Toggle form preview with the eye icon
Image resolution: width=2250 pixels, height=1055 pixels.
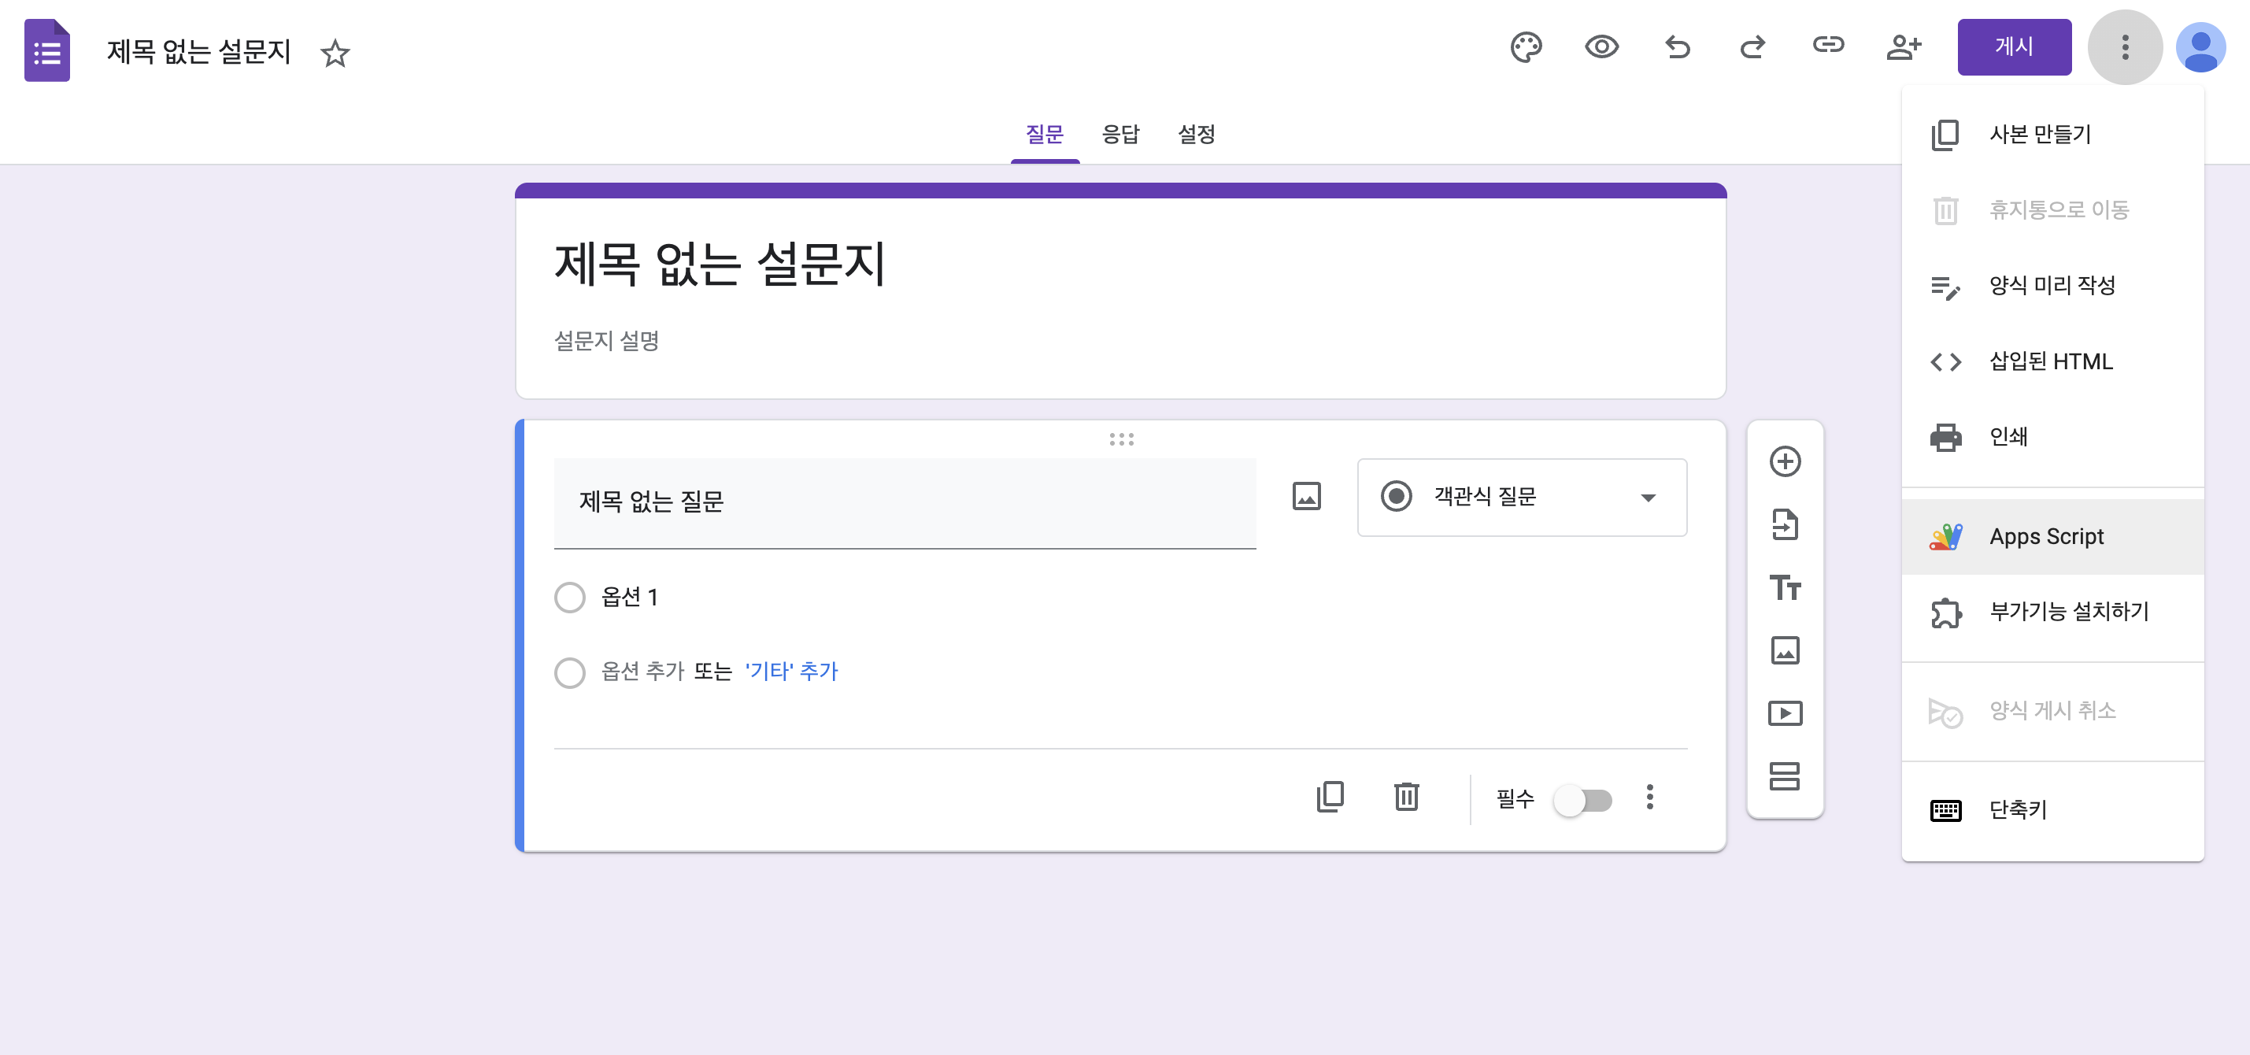pos(1601,47)
